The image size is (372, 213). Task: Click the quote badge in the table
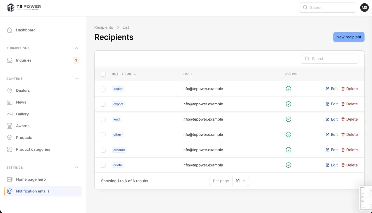(x=118, y=165)
